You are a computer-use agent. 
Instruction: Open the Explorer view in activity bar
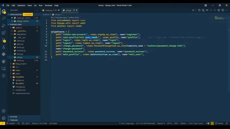pos(4,11)
